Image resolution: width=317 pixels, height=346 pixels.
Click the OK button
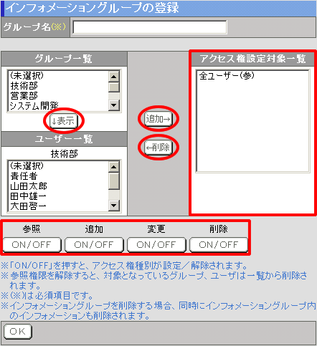coord(18,332)
